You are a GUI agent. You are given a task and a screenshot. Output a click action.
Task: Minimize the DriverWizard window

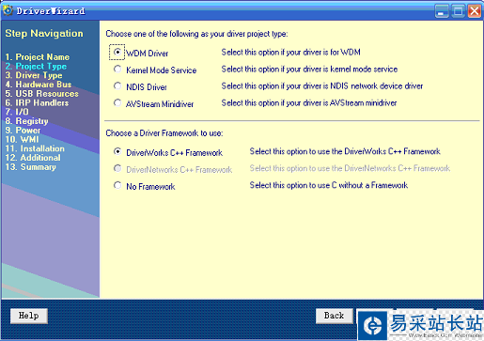[442, 11]
